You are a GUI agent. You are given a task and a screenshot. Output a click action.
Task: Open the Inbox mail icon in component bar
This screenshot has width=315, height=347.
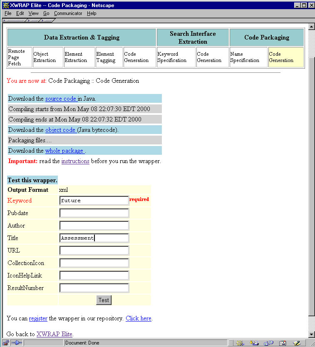point(254,343)
